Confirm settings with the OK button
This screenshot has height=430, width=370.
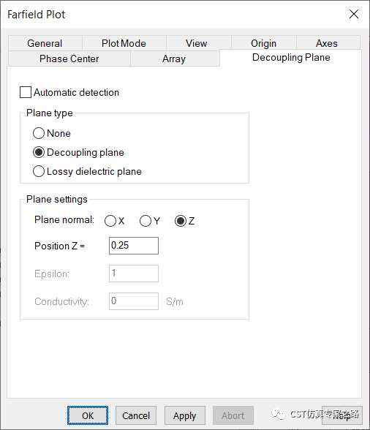click(88, 415)
